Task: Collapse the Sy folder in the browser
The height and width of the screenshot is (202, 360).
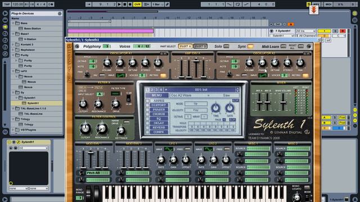Action: point(13,92)
